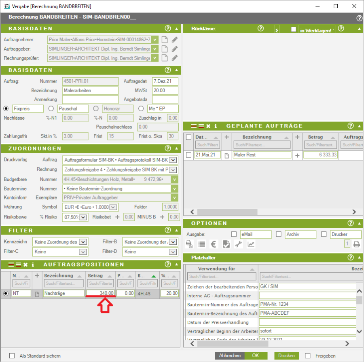This screenshot has height=362, width=364.
Task: Click the info icon in Auftragspositionen header
Action: click(x=33, y=265)
